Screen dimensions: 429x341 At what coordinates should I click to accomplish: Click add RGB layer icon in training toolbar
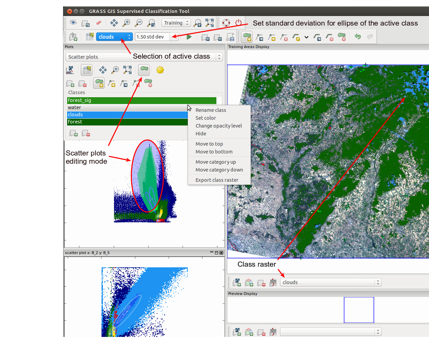(x=249, y=282)
